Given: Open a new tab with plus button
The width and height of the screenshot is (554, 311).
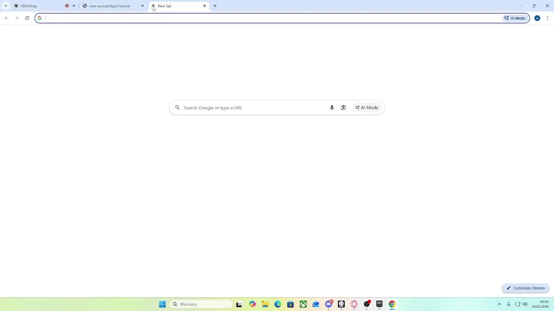Looking at the screenshot, I should [x=215, y=6].
